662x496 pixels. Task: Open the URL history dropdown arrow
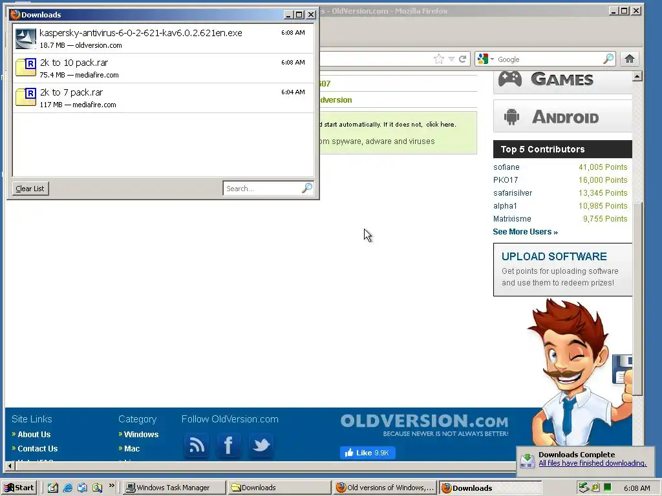[x=451, y=59]
